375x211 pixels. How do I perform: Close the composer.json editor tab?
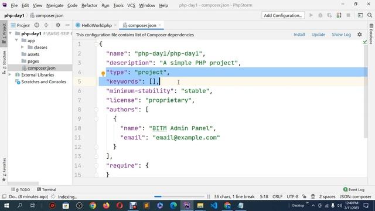coord(160,25)
